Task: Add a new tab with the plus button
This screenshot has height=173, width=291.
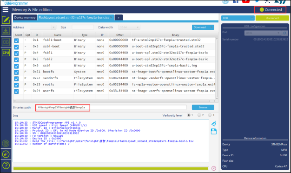Action: (x=119, y=18)
